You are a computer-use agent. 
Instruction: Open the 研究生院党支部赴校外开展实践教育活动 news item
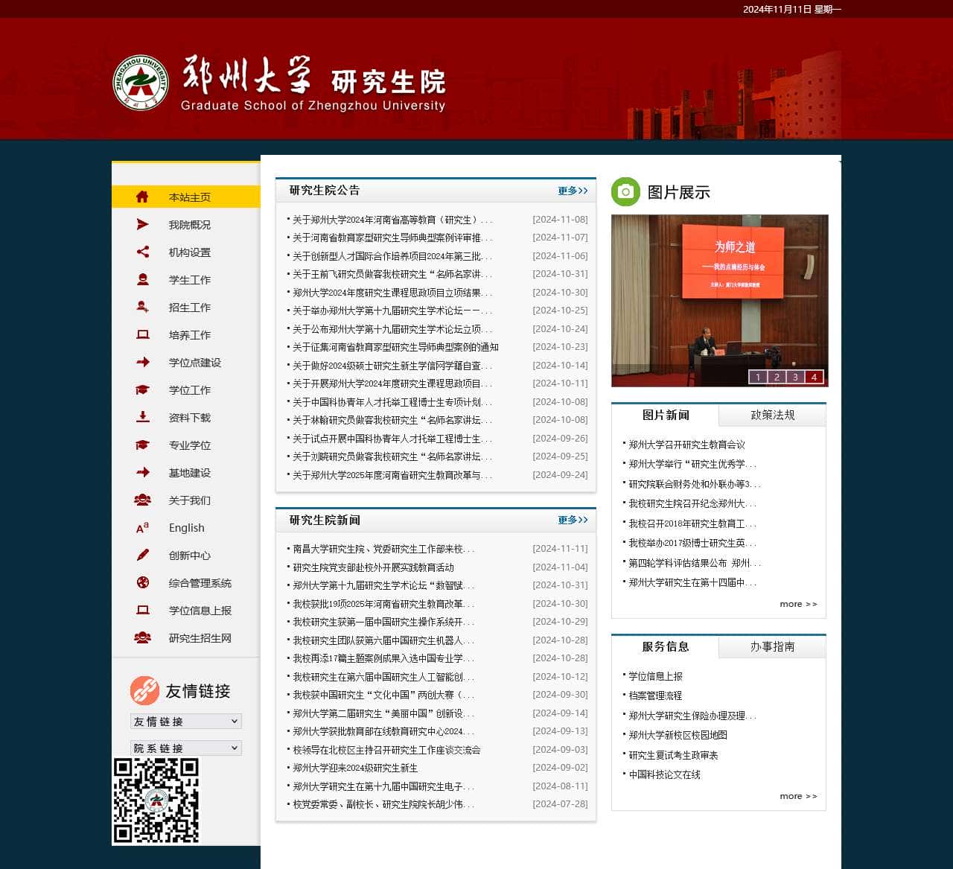click(x=373, y=567)
